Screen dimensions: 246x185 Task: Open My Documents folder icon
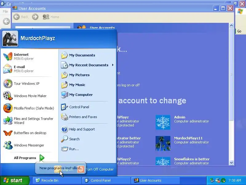coord(64,55)
